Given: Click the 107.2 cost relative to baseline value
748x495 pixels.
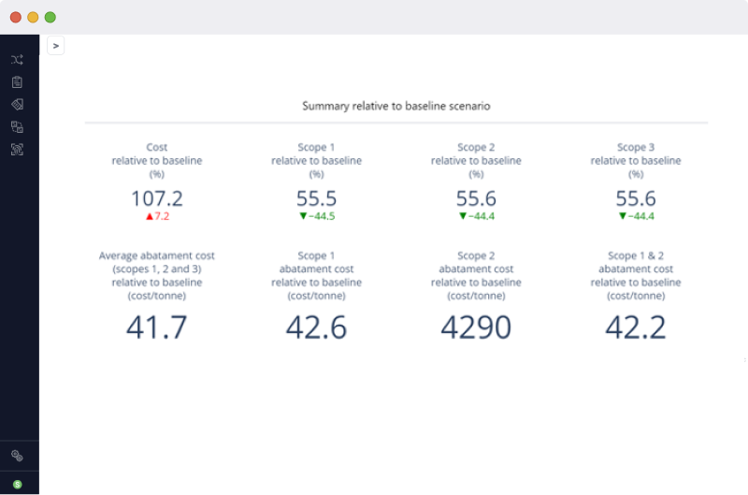Looking at the screenshot, I should (157, 198).
